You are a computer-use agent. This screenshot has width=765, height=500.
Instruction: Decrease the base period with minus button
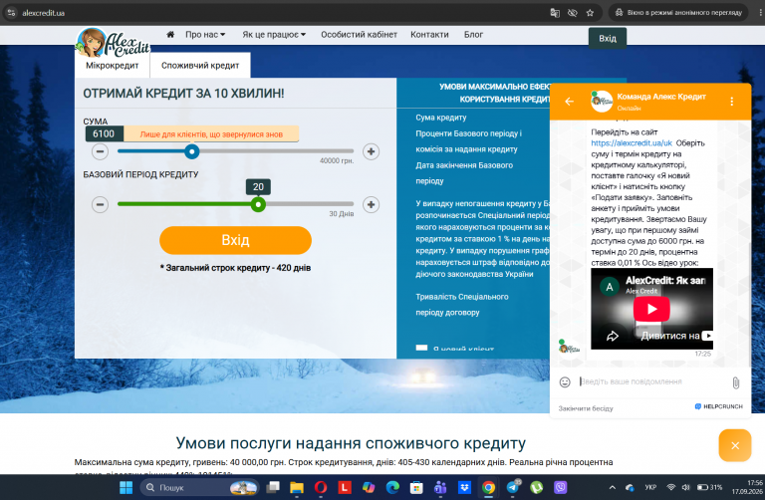100,204
